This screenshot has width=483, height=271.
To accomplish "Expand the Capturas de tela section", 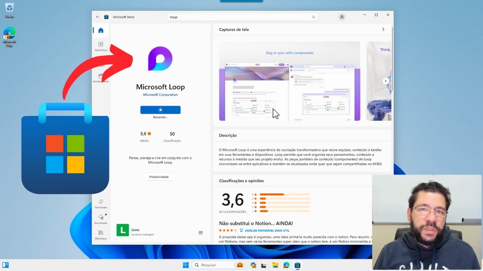I will tap(383, 29).
